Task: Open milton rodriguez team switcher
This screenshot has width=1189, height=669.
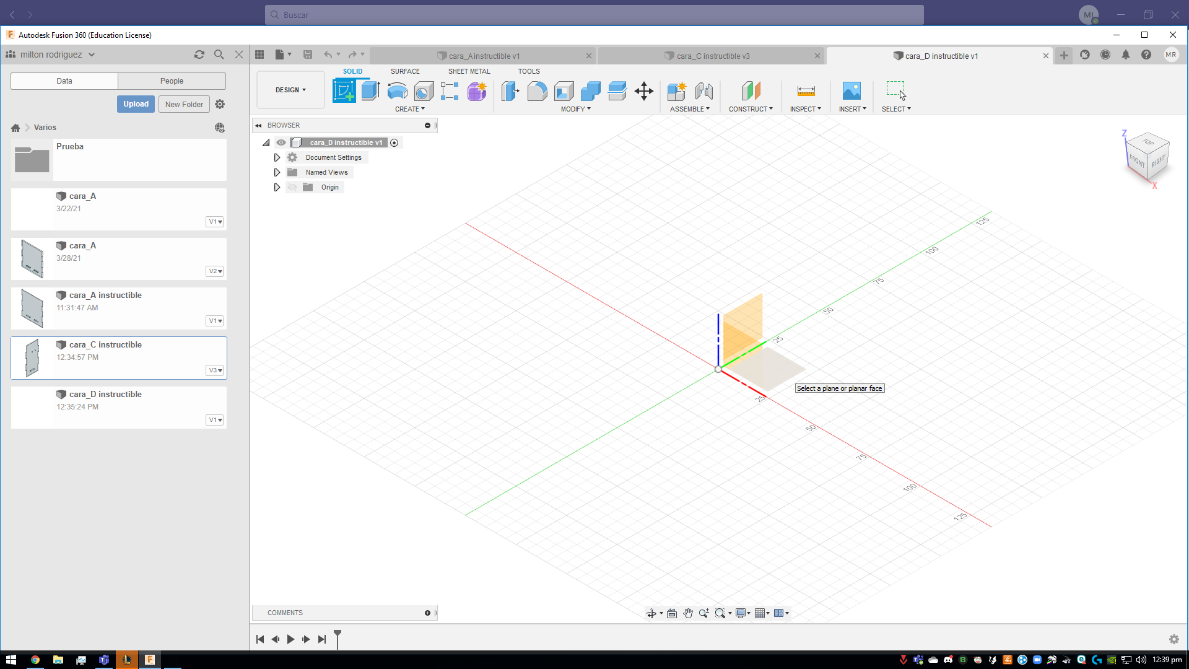Action: (51, 55)
